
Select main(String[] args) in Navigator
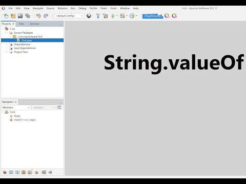coord(25,120)
